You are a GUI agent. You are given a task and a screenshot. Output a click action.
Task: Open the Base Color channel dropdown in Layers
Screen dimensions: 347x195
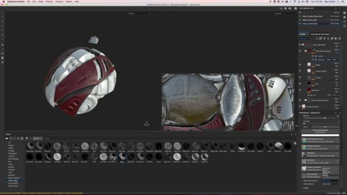click(305, 38)
